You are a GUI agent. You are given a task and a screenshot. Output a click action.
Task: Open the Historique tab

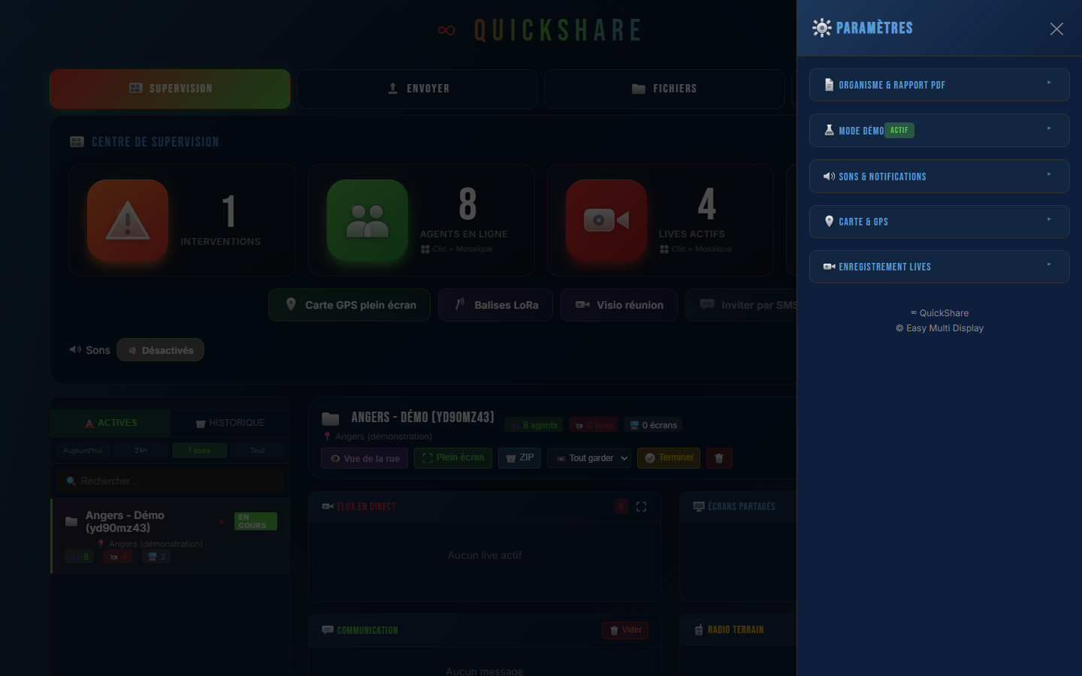point(230,423)
